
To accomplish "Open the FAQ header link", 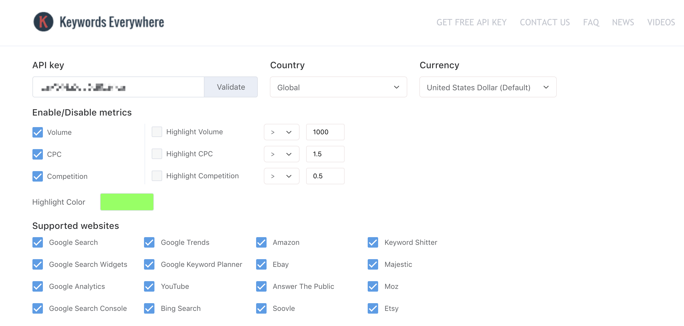I will tap(591, 22).
